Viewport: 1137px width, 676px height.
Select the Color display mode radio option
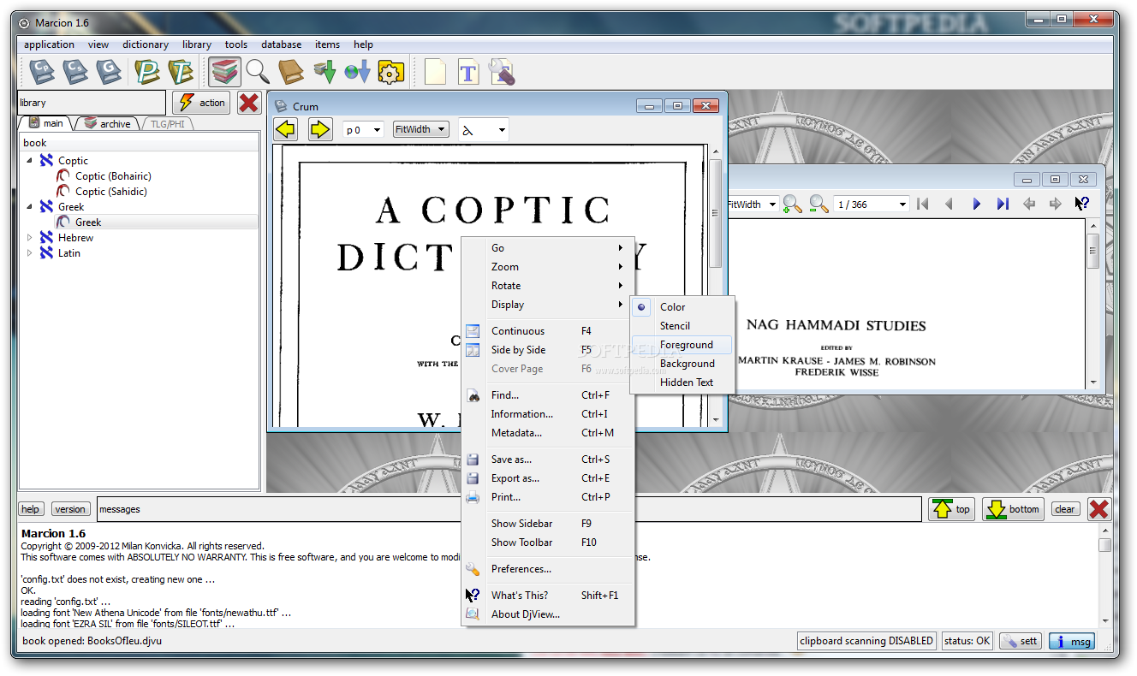click(x=682, y=307)
